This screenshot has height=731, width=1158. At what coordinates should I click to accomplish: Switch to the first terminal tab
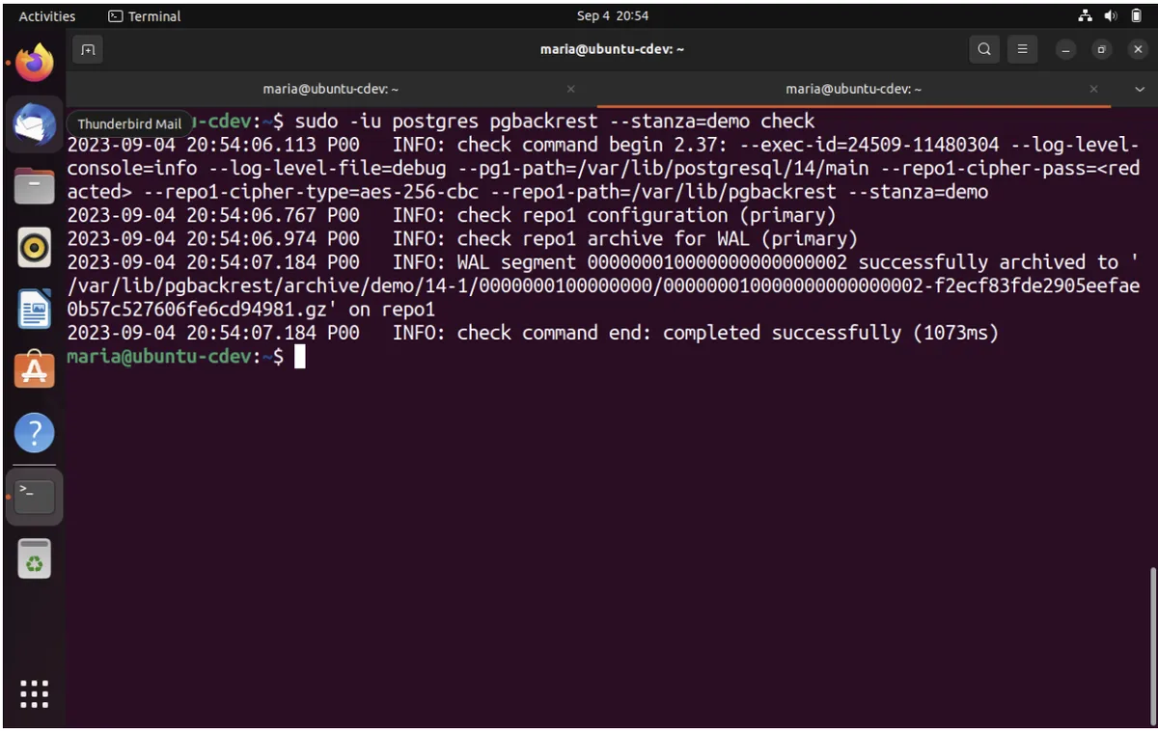click(x=331, y=89)
